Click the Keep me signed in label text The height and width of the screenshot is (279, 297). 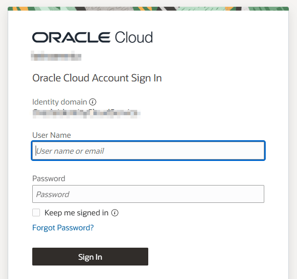[77, 213]
